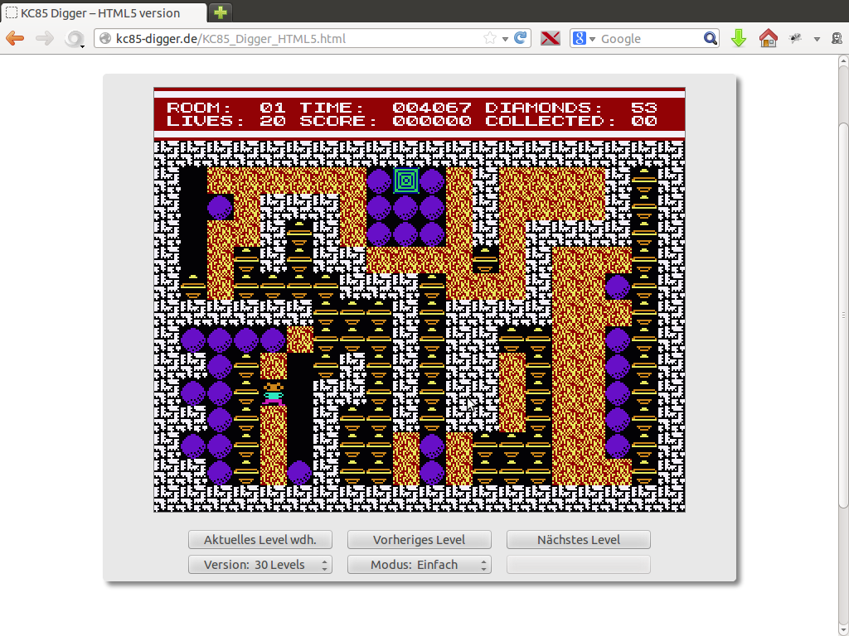Click the bug-shaped toolbar icon
Image resolution: width=849 pixels, height=636 pixels.
[795, 38]
